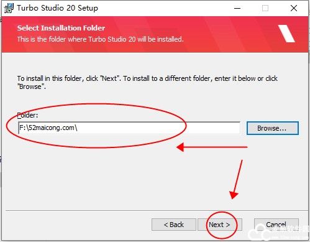
Task: Click the white Turbo logo in red banner
Action: coord(286,34)
